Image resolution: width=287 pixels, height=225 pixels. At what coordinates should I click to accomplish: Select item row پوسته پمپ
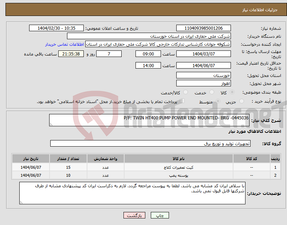[146, 175]
